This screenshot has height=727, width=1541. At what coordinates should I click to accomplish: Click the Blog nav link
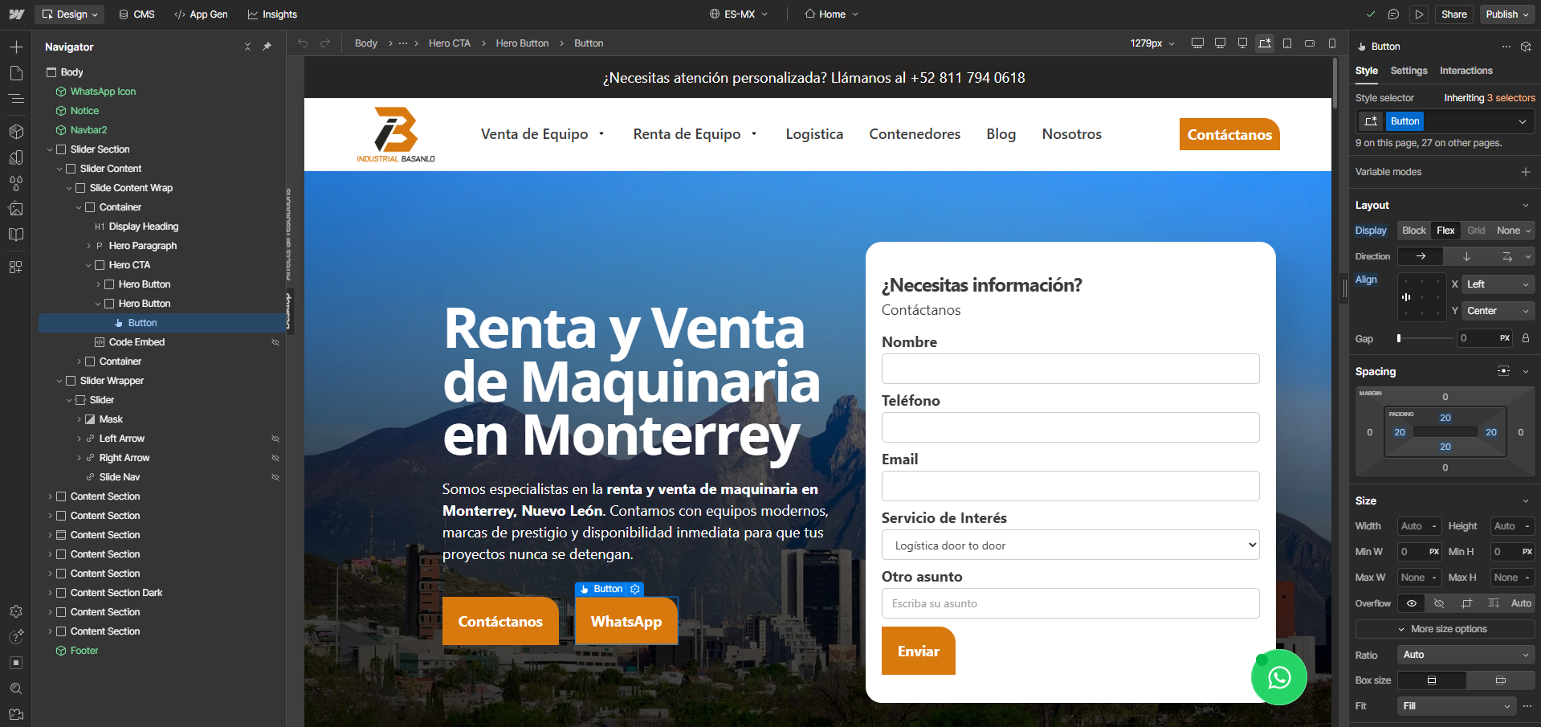point(1001,134)
